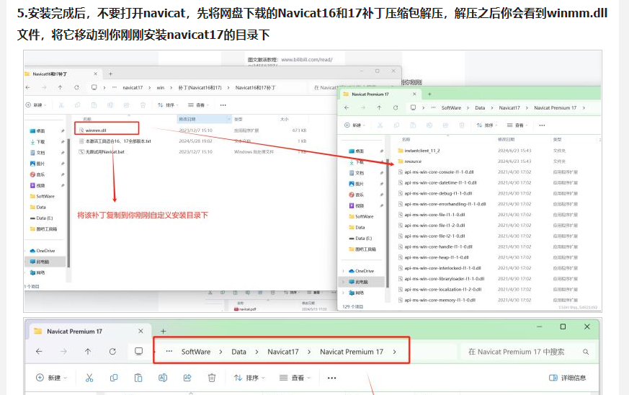This screenshot has height=395, width=629.
Task: Click Up arrow in lower Navicat Premium 17 window
Action: point(88,352)
